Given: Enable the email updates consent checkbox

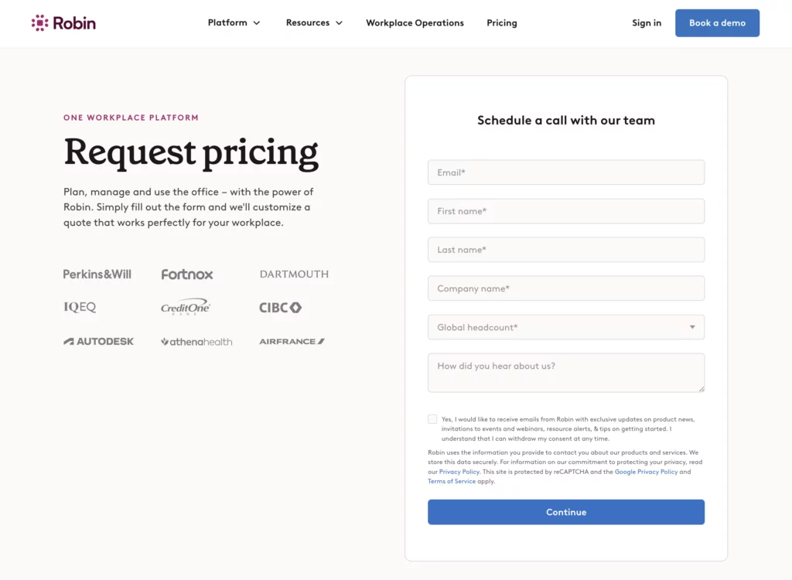Looking at the screenshot, I should click(x=432, y=418).
